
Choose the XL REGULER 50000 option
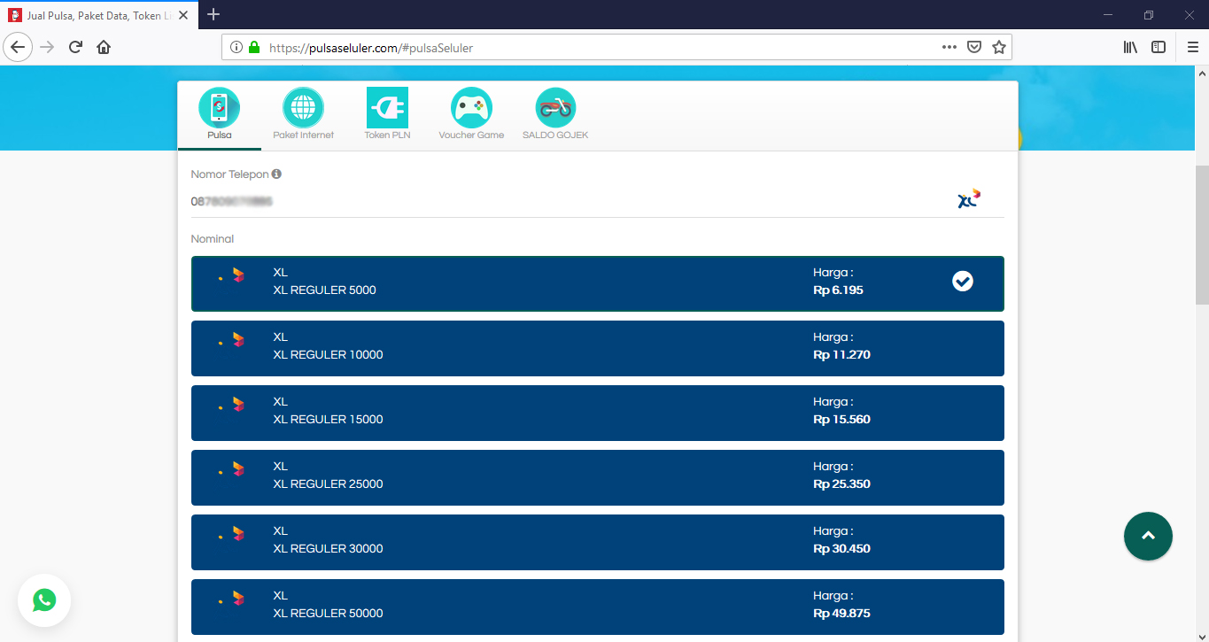(598, 607)
